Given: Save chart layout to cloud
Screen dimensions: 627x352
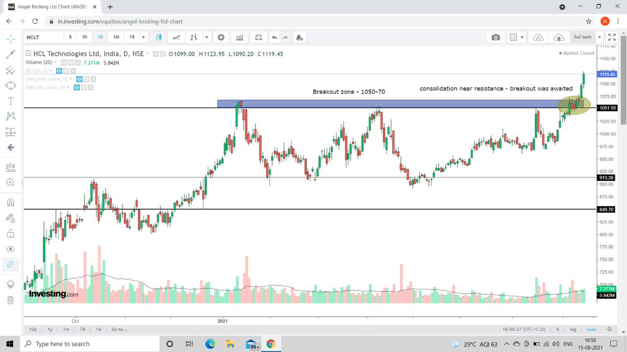Looking at the screenshot, I should 559,38.
